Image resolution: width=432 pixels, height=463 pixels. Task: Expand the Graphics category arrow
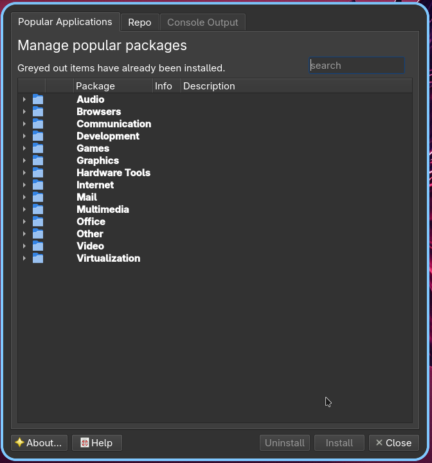click(x=24, y=161)
